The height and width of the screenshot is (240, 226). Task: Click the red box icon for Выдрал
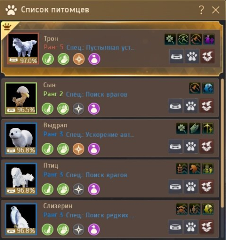click(206, 146)
